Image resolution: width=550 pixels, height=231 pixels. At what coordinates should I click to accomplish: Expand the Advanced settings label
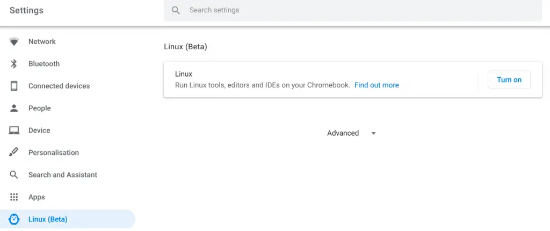[343, 133]
